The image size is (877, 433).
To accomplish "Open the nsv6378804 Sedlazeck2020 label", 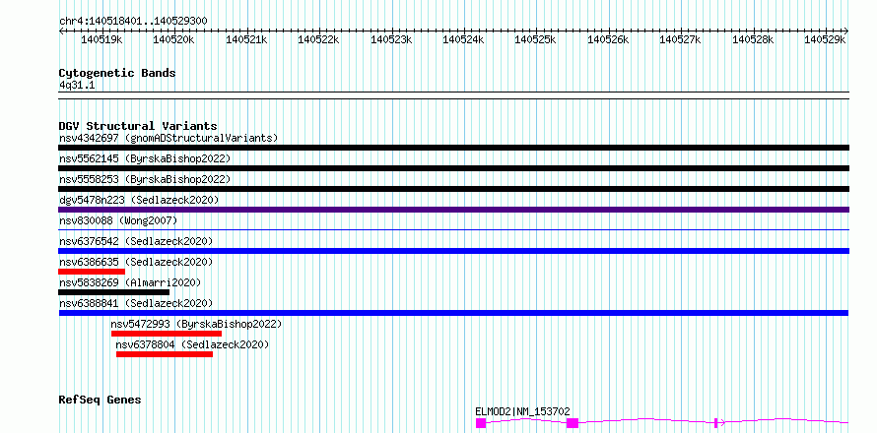I will click(x=192, y=344).
